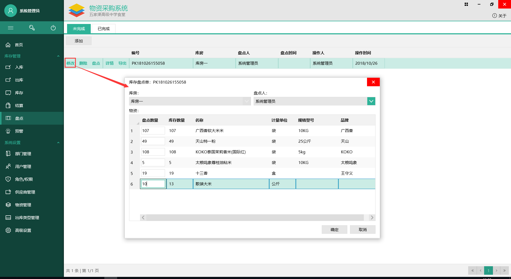
Task: Click the power logout icon
Action: 53,28
